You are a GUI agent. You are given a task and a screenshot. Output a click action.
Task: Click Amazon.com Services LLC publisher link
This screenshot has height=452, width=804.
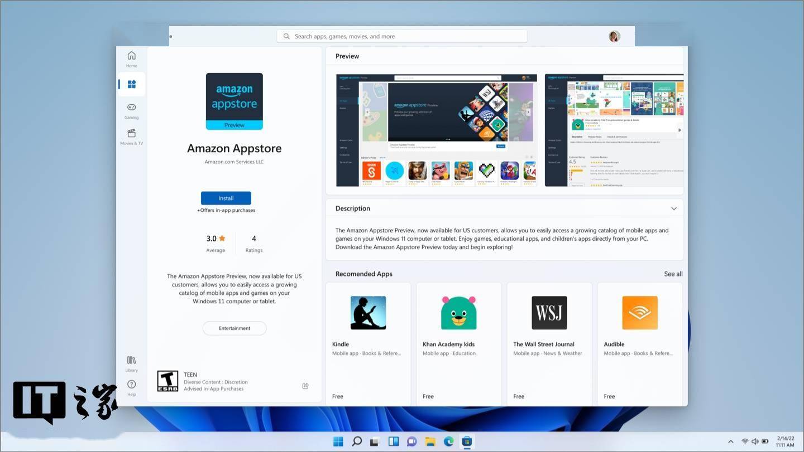(234, 162)
